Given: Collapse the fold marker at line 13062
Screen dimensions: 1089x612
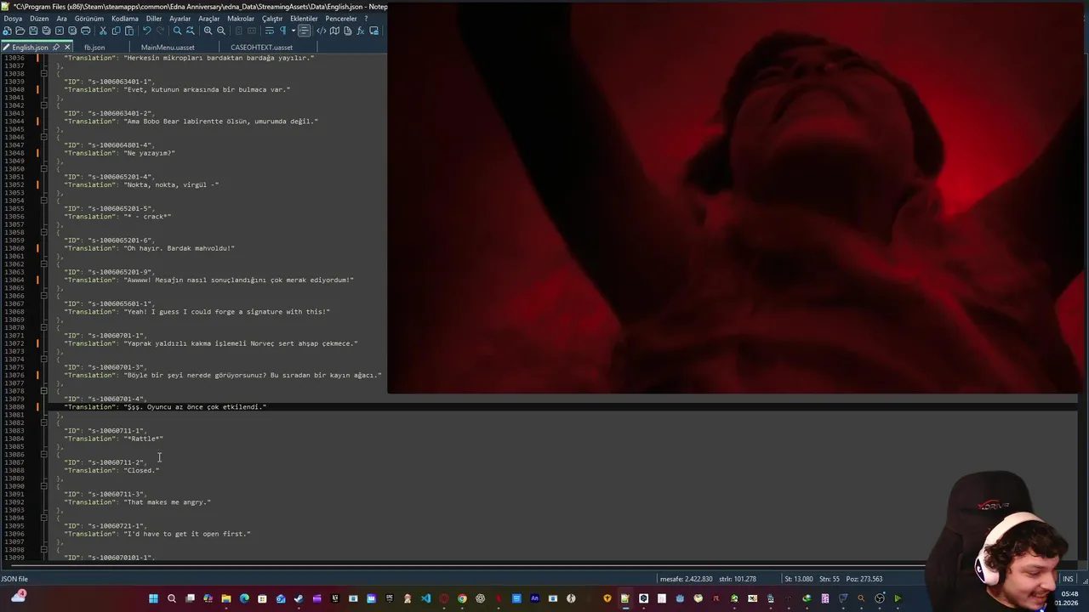Looking at the screenshot, I should (43, 264).
